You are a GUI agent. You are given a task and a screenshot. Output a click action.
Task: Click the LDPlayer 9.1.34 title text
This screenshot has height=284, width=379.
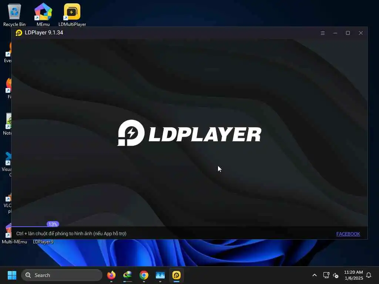(x=44, y=33)
